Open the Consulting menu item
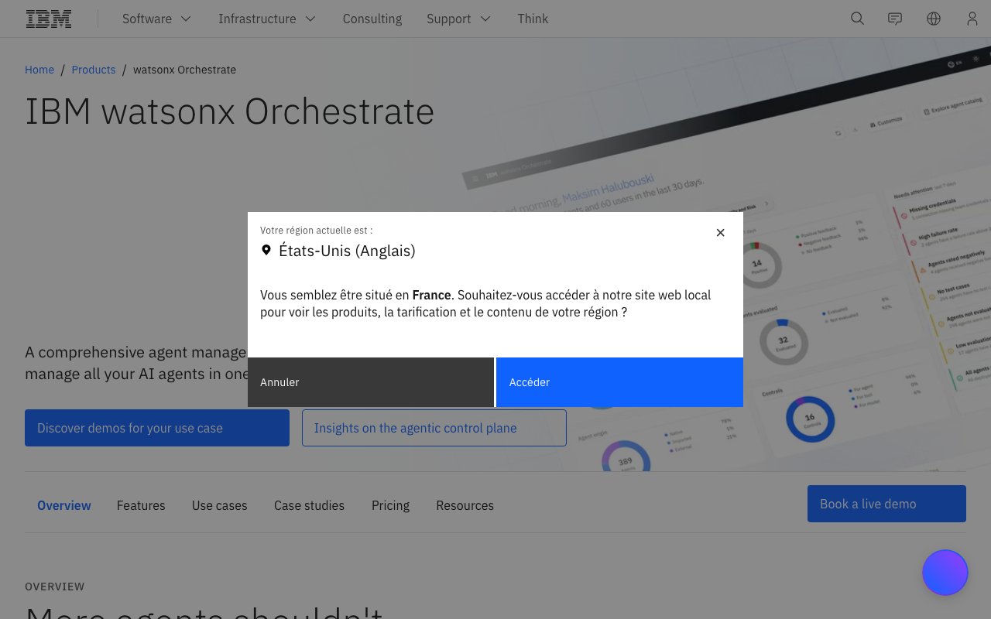This screenshot has height=619, width=991. coord(372,19)
